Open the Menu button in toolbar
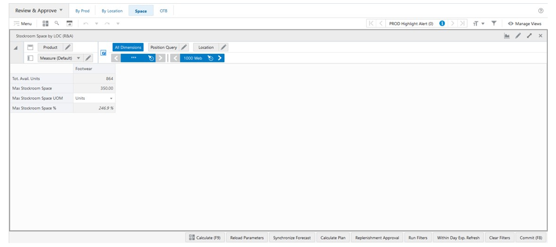The image size is (556, 247). pyautogui.click(x=22, y=23)
